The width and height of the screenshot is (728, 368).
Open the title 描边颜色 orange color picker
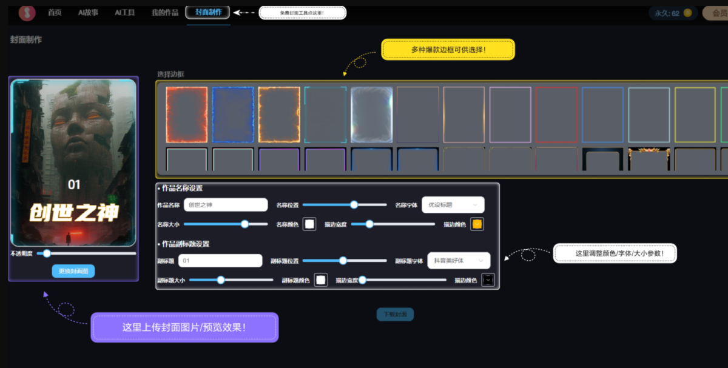coord(477,224)
